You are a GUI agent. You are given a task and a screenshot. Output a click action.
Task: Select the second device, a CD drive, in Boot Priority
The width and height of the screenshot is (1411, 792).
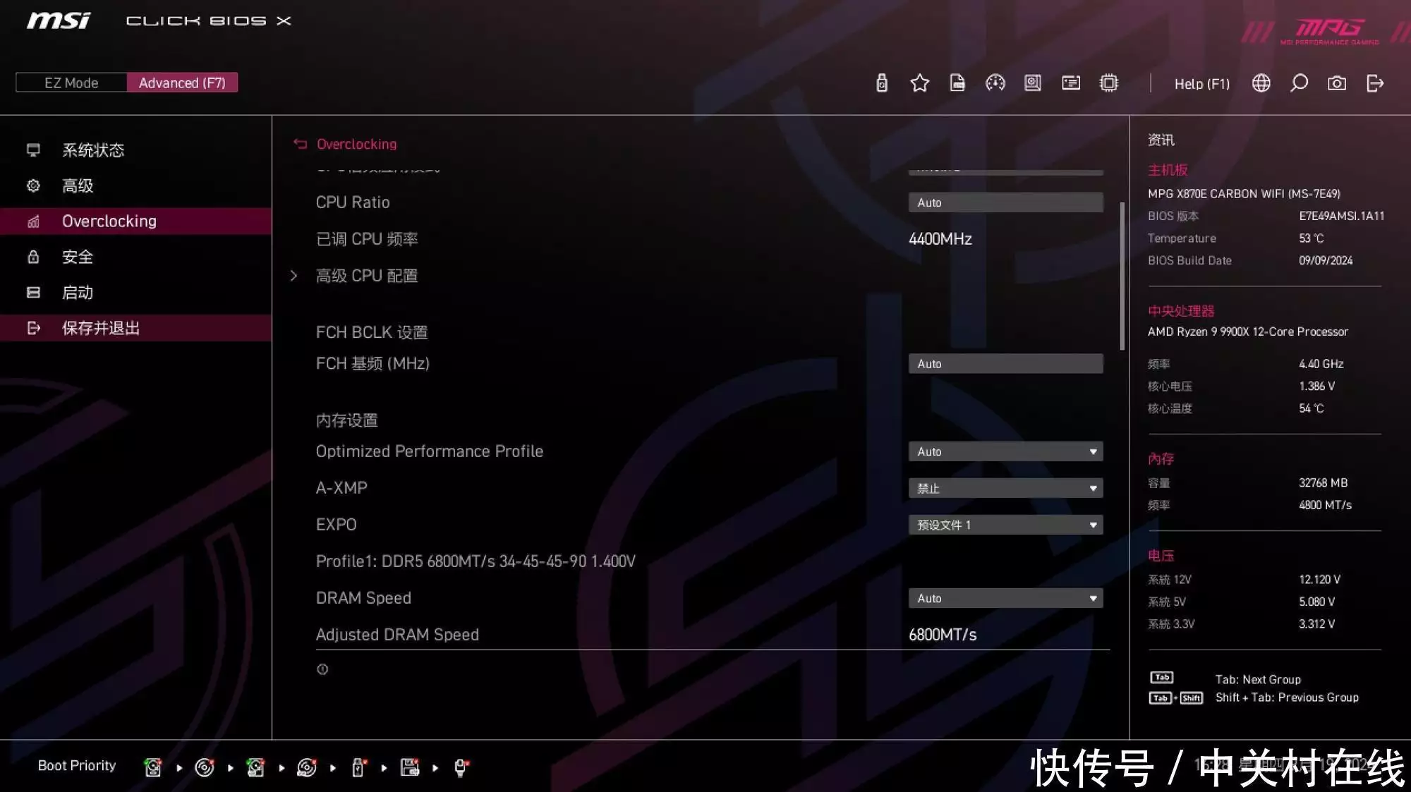(x=204, y=767)
